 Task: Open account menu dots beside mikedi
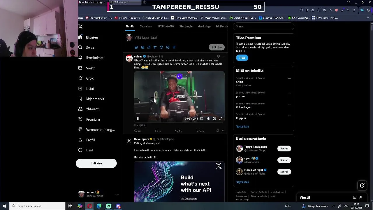(117, 194)
